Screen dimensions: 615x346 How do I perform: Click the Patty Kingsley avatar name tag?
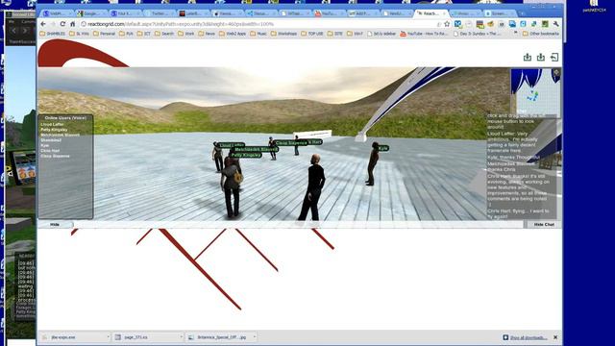point(246,155)
